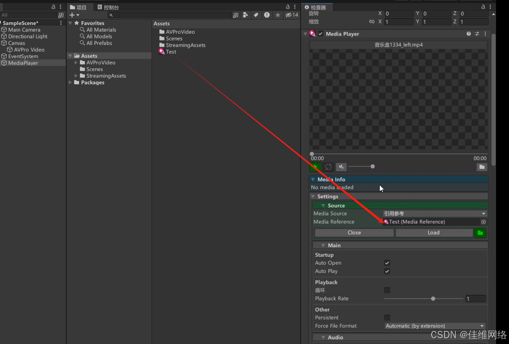
Task: Open the Media Source dropdown 引用参考
Action: (x=435, y=214)
